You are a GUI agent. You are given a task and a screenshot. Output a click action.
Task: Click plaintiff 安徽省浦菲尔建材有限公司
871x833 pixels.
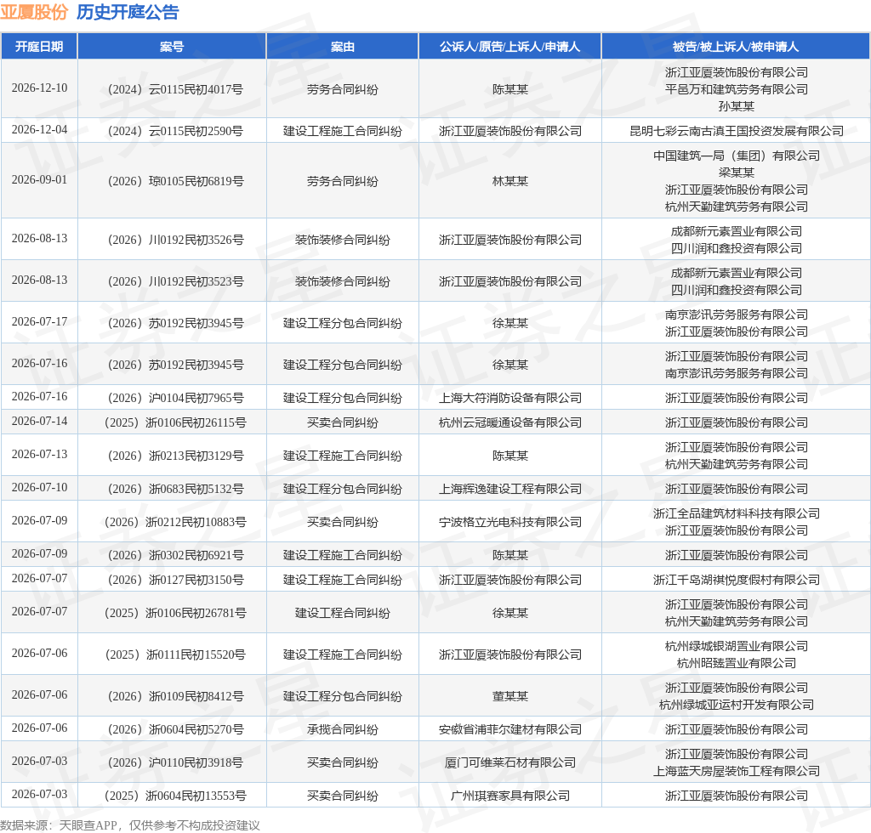(x=510, y=729)
